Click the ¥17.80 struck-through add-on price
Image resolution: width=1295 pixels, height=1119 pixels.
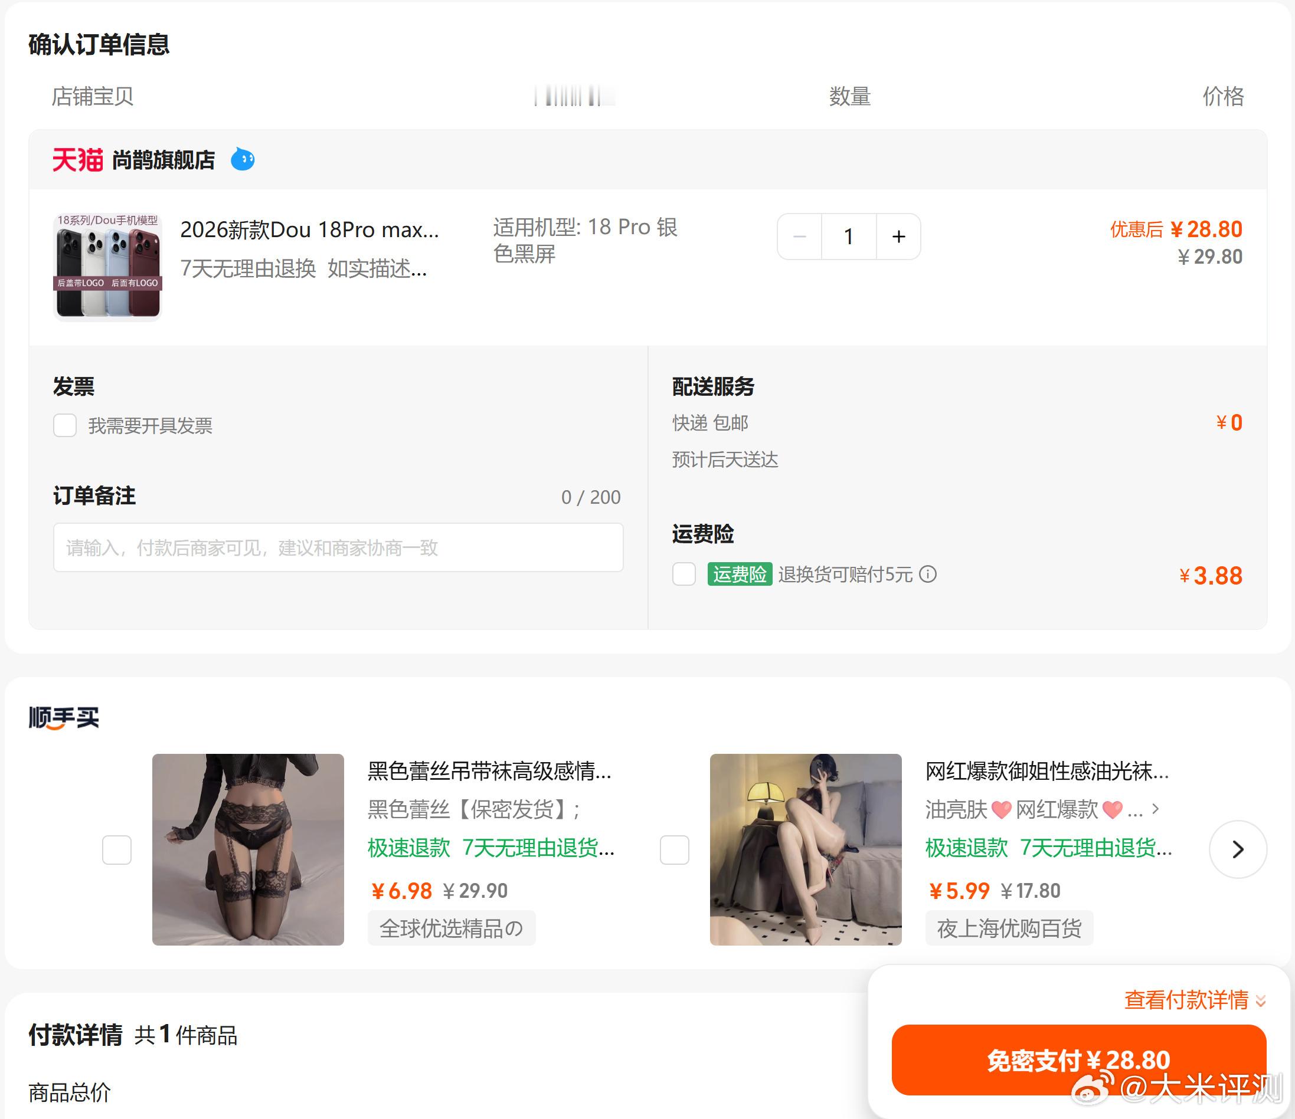[x=1030, y=891]
